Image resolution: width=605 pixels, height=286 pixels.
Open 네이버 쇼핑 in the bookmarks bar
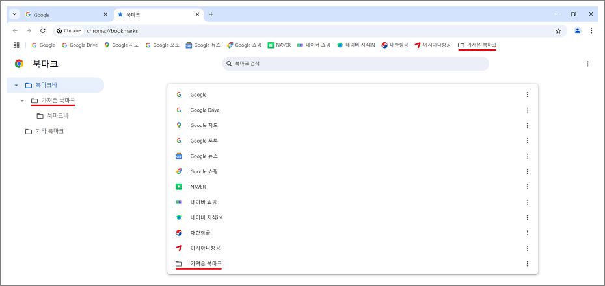pyautogui.click(x=314, y=45)
